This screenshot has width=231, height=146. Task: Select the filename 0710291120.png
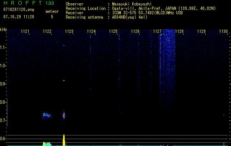coord(19,9)
